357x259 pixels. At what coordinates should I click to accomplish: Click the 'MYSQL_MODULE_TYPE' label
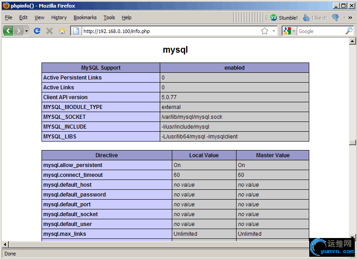point(73,107)
